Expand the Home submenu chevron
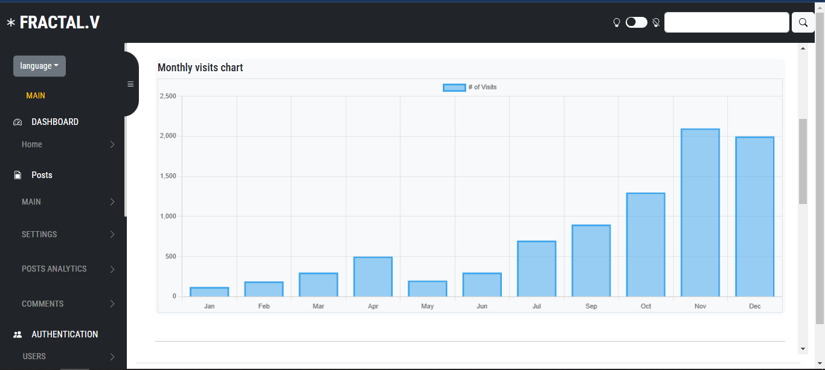825x370 pixels. pos(112,145)
